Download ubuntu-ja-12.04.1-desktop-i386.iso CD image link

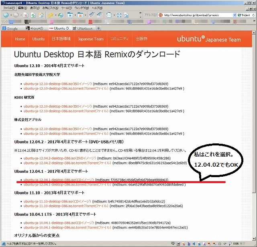click(59, 180)
